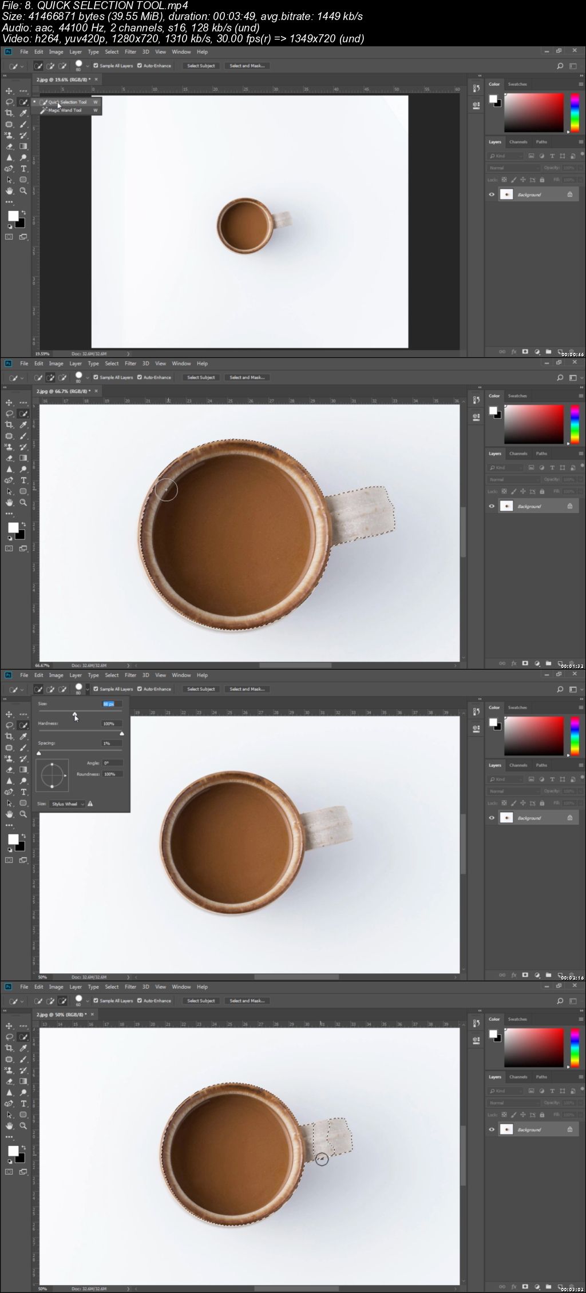Open Edit Toolbar dots in the brush popup frame
Viewport: 586px width, 1293px height.
tap(9, 825)
